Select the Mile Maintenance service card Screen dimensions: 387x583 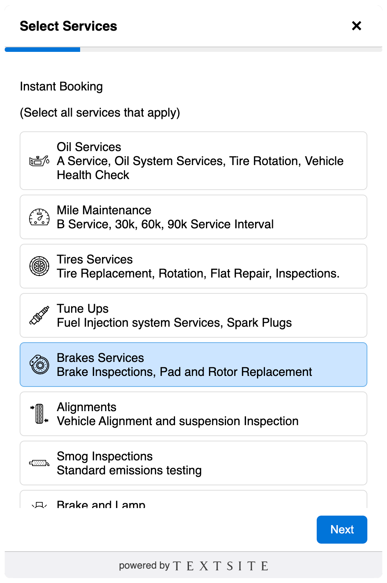click(x=193, y=217)
